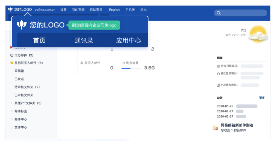Click the sunny cloud weather icon

[257, 34]
